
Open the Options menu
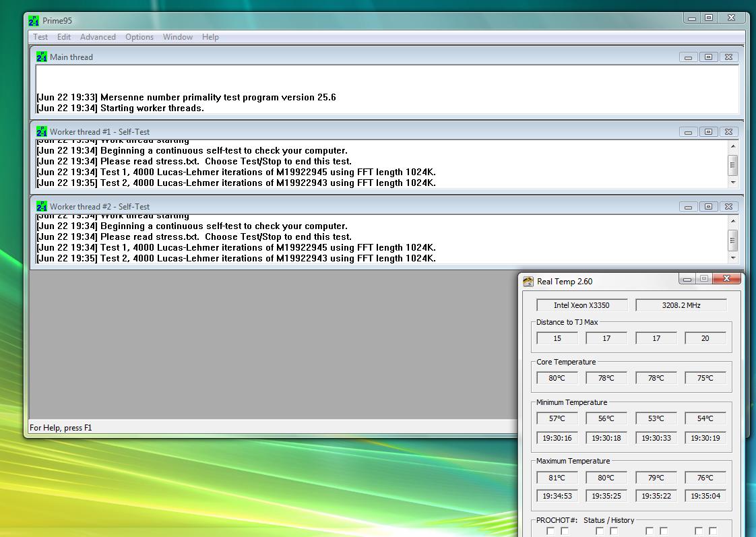[139, 37]
